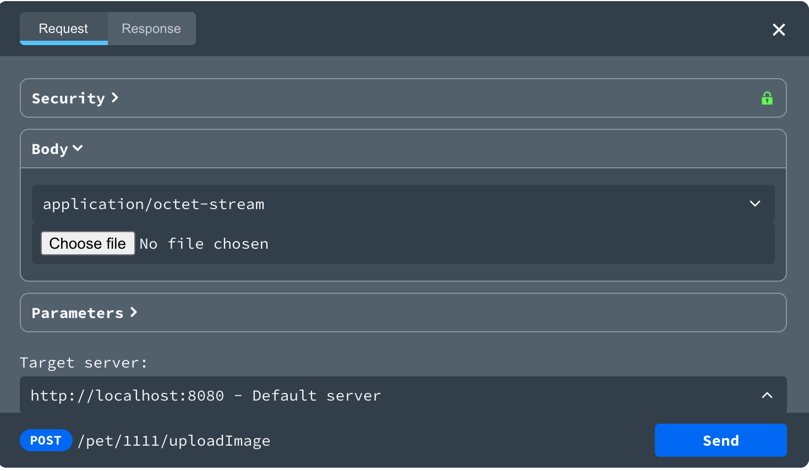This screenshot has width=809, height=471.
Task: Switch to the Request tab
Action: click(x=63, y=29)
